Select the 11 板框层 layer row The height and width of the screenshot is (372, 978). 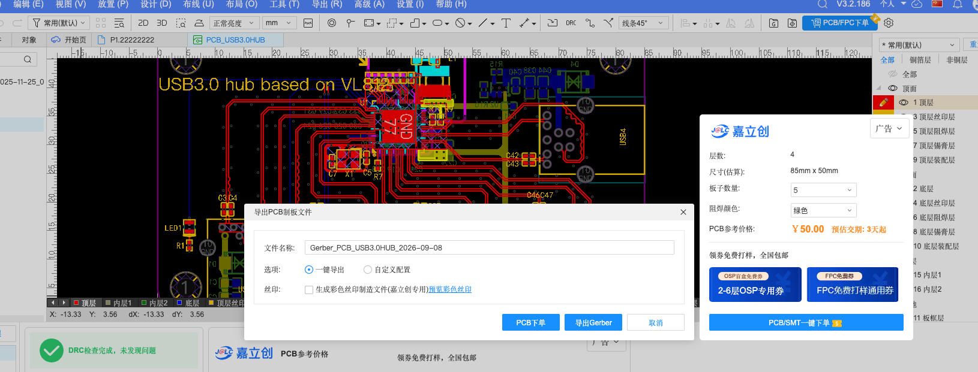[x=929, y=318]
